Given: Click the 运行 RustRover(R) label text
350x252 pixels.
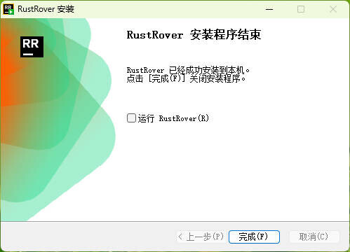Looking at the screenshot, I should (173, 118).
